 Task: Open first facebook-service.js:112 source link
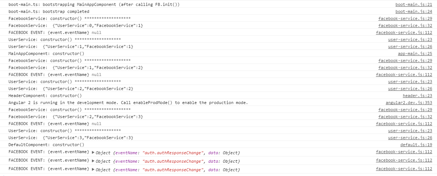[404, 32]
